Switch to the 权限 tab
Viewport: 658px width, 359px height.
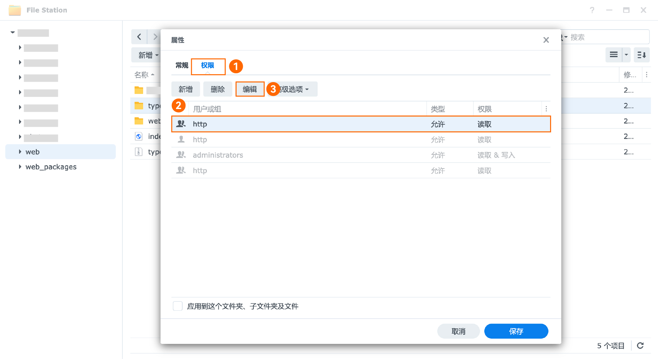pyautogui.click(x=208, y=65)
